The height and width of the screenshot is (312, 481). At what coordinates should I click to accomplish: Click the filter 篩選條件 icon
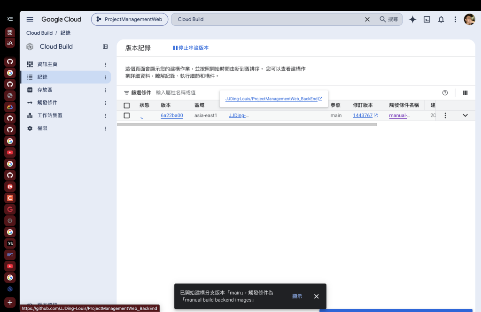click(126, 92)
